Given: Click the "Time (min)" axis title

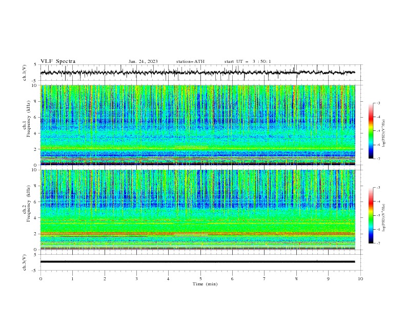Looking at the screenshot, I should [x=205, y=284].
